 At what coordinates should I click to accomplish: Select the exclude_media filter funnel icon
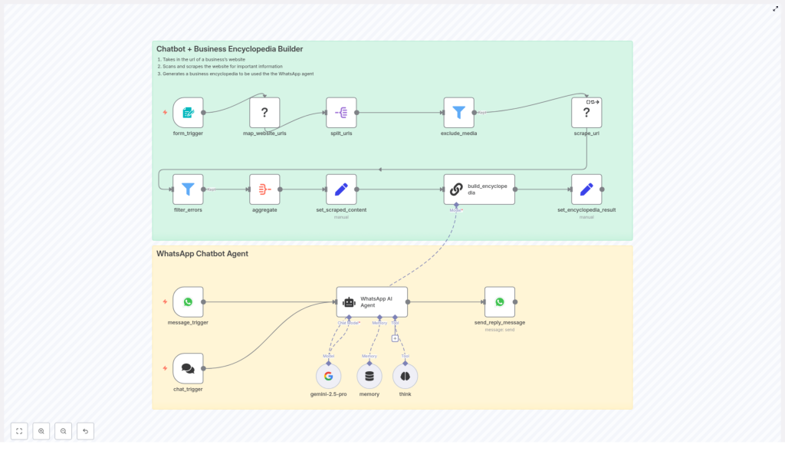458,112
